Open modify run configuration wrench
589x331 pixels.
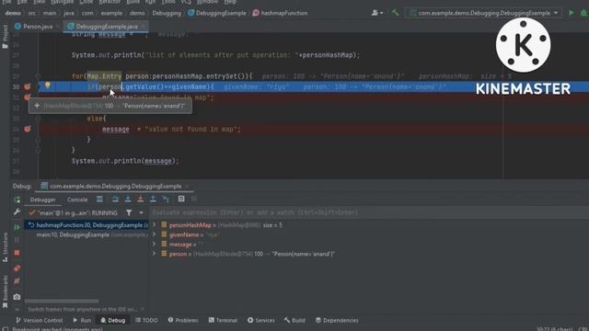(17, 212)
